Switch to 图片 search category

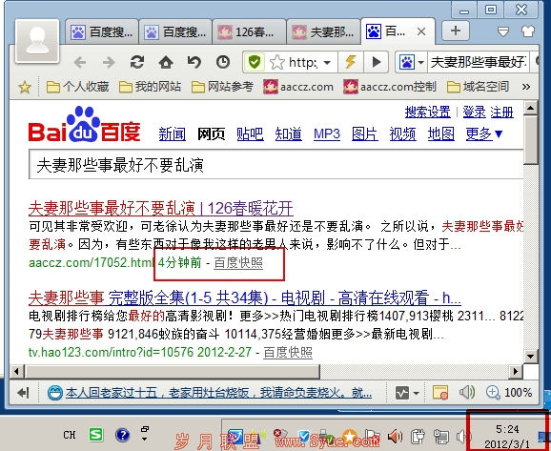pyautogui.click(x=365, y=133)
